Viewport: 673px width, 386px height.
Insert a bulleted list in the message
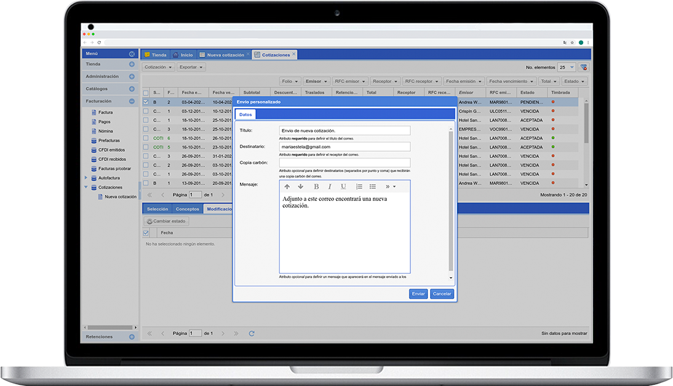tap(373, 186)
